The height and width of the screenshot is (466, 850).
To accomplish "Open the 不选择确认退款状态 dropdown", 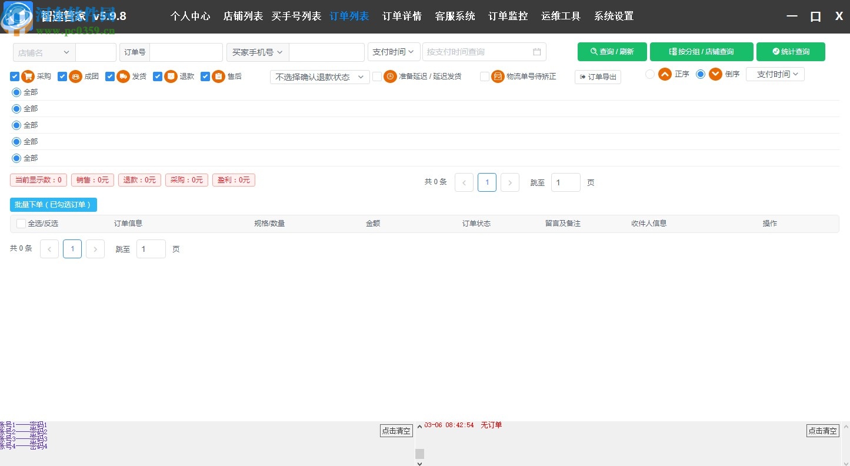I will pos(319,76).
